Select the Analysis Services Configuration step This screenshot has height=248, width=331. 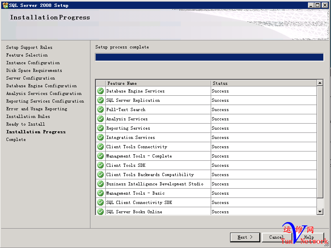click(x=44, y=93)
